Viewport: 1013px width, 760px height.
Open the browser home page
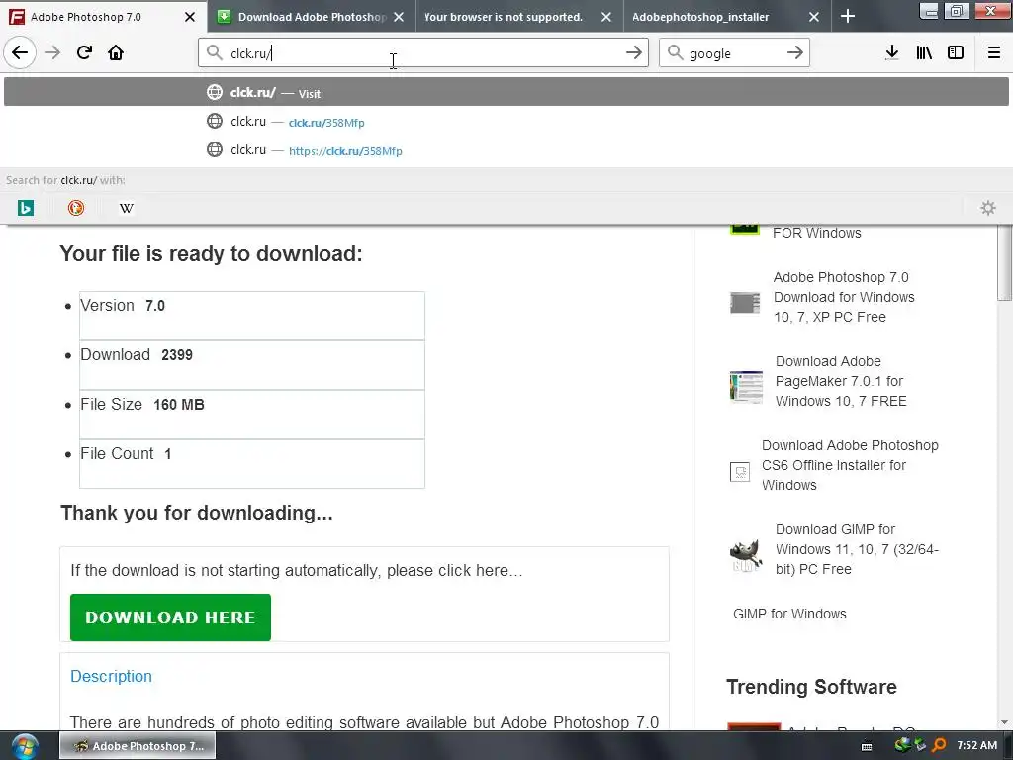pos(116,53)
